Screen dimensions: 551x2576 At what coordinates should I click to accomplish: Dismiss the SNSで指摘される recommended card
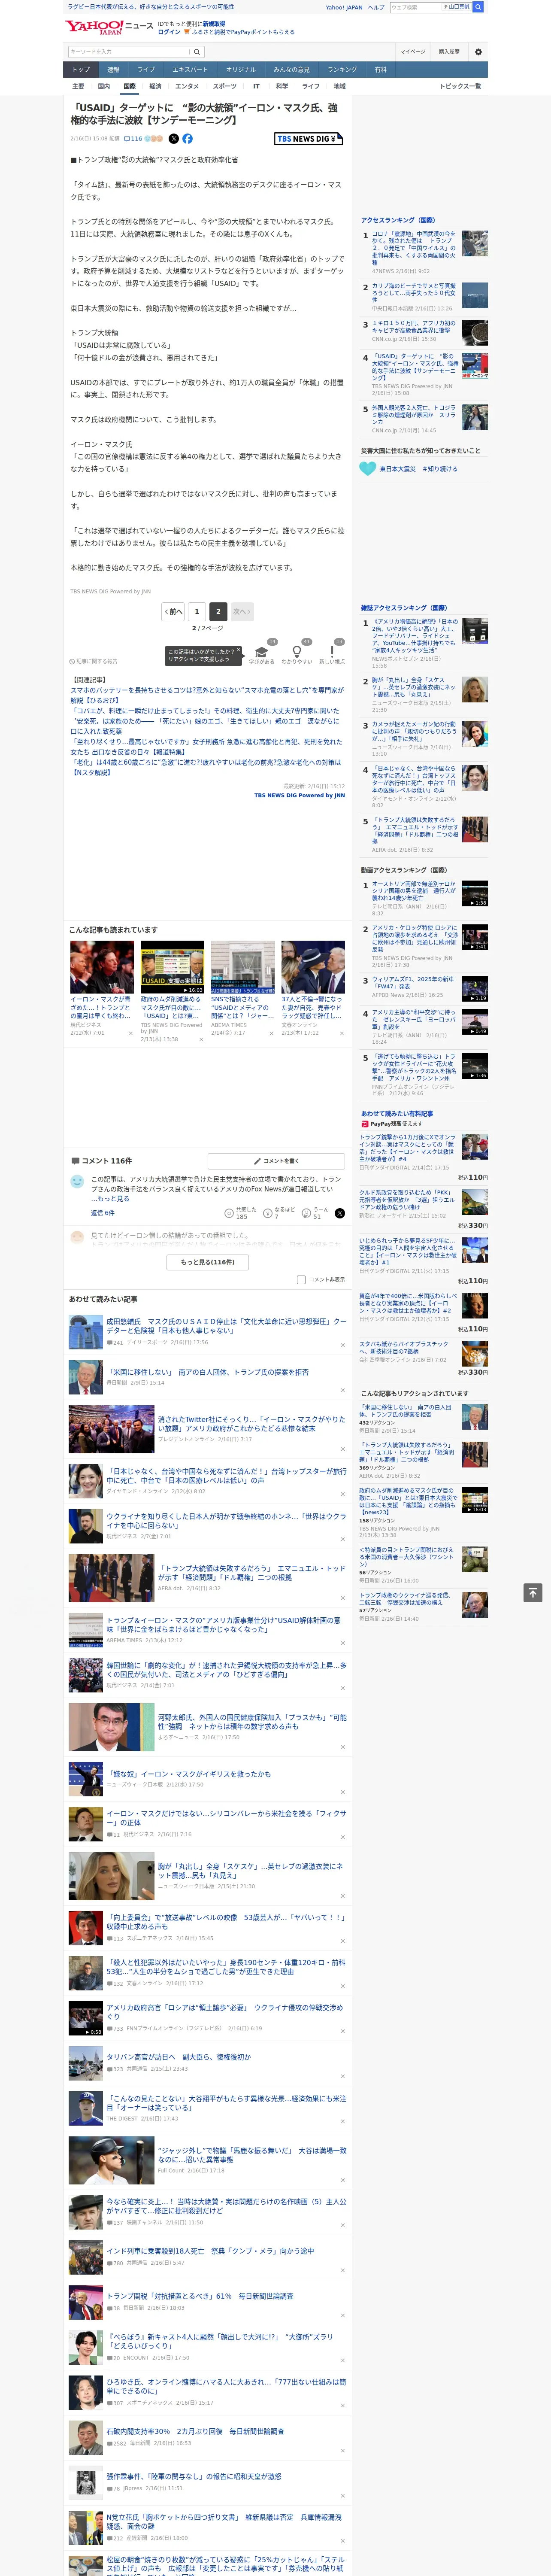(x=271, y=1033)
